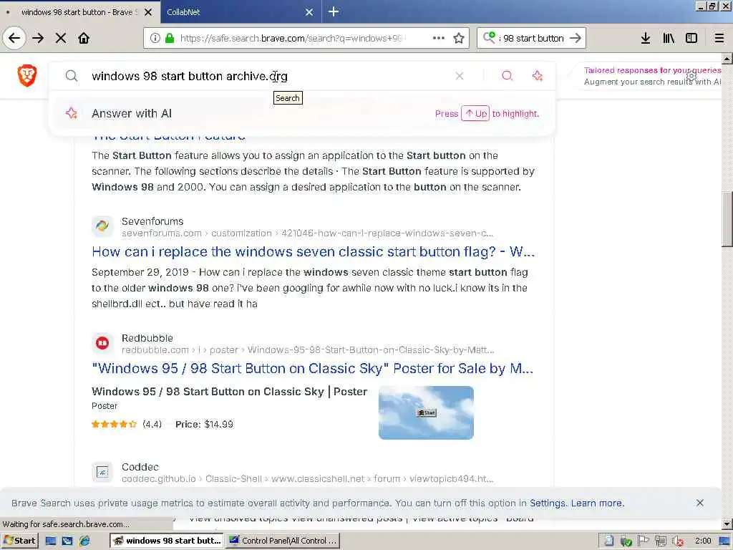Run search with the magnifier button
This screenshot has width=733, height=550.
coord(508,76)
